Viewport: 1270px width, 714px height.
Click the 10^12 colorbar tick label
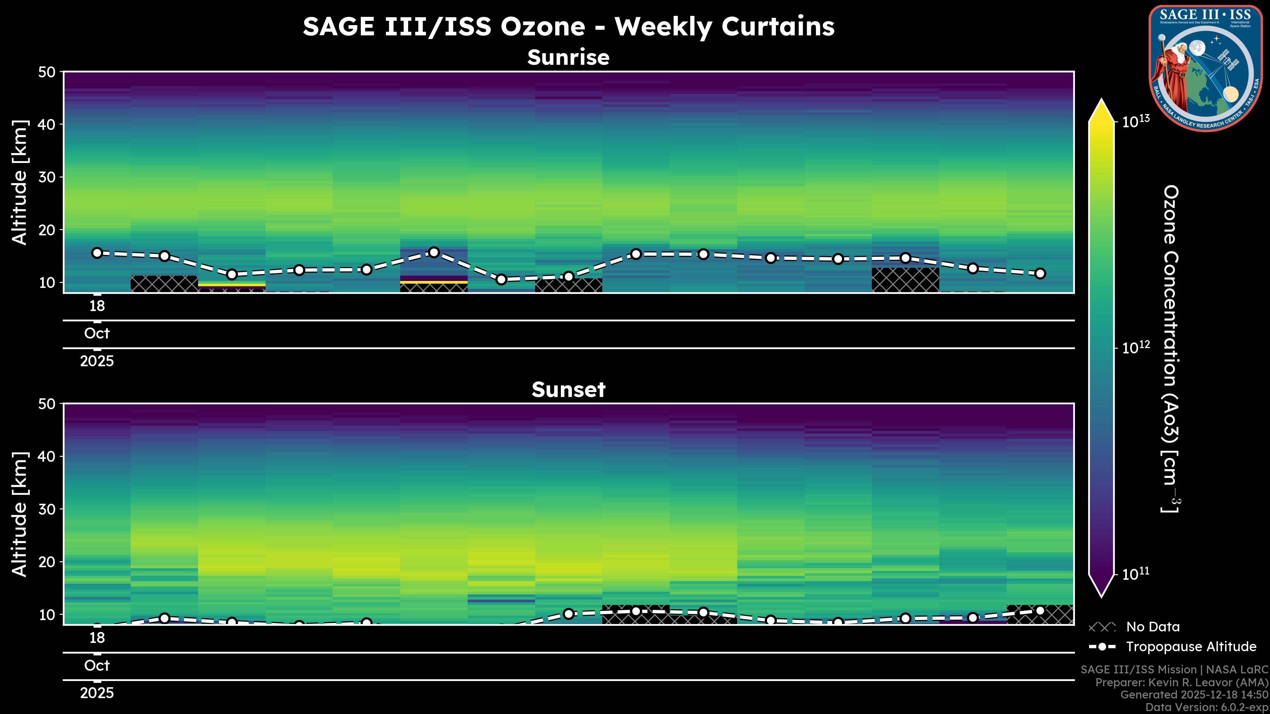(1136, 348)
